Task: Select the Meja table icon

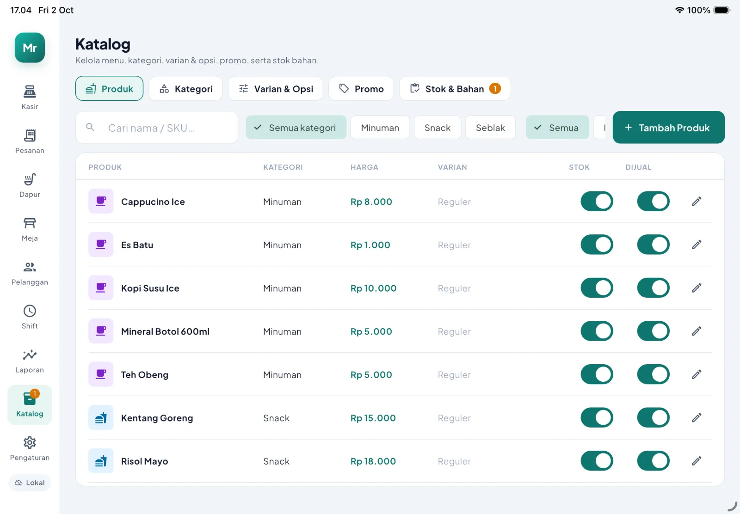Action: [30, 223]
